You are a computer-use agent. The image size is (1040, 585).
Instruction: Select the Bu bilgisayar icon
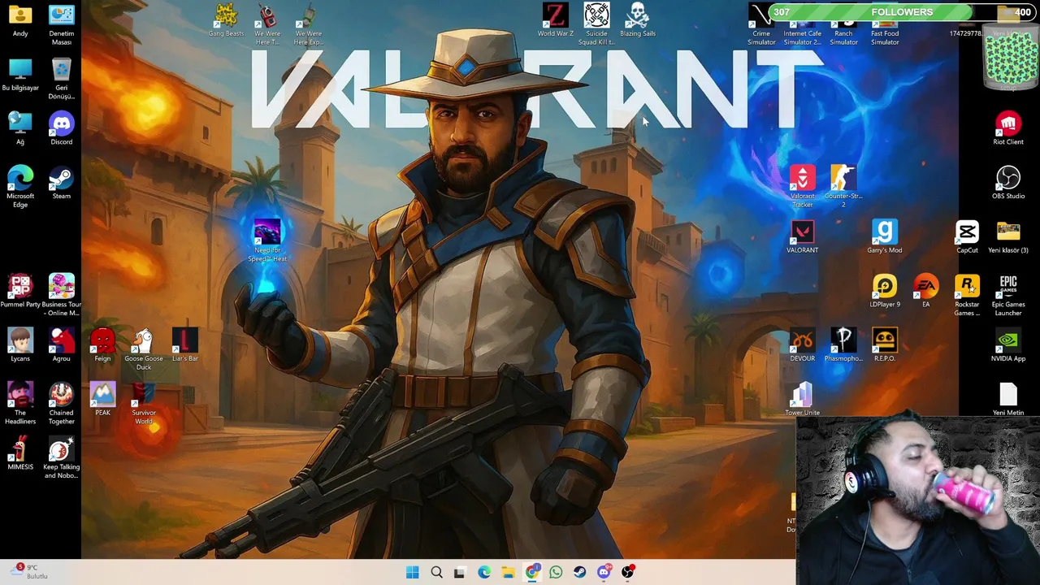tap(20, 75)
